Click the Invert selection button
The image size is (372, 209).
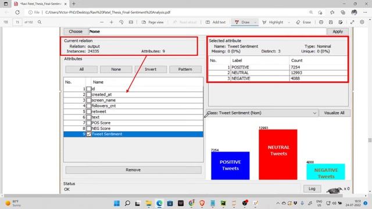(x=151, y=69)
